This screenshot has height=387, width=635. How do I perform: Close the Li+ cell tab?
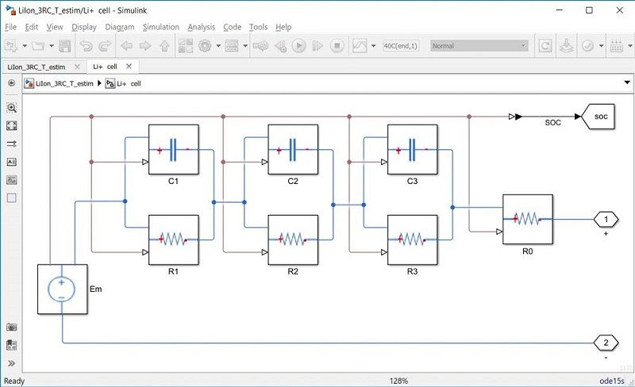[130, 67]
